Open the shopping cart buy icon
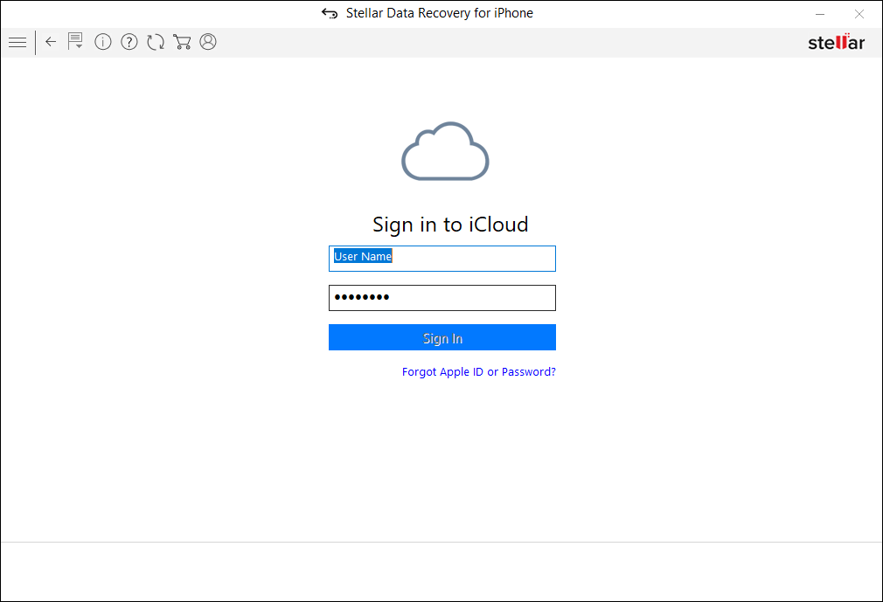 coord(182,42)
